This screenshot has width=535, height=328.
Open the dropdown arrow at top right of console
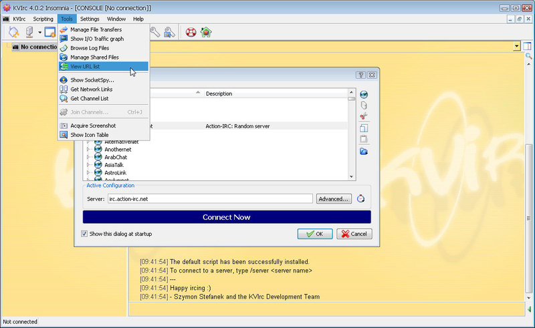(x=516, y=46)
